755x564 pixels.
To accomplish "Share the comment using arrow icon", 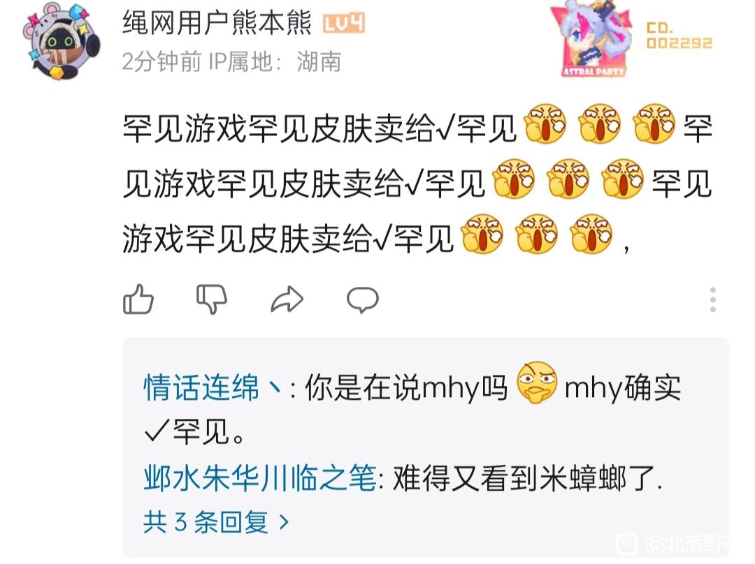I will (287, 299).
